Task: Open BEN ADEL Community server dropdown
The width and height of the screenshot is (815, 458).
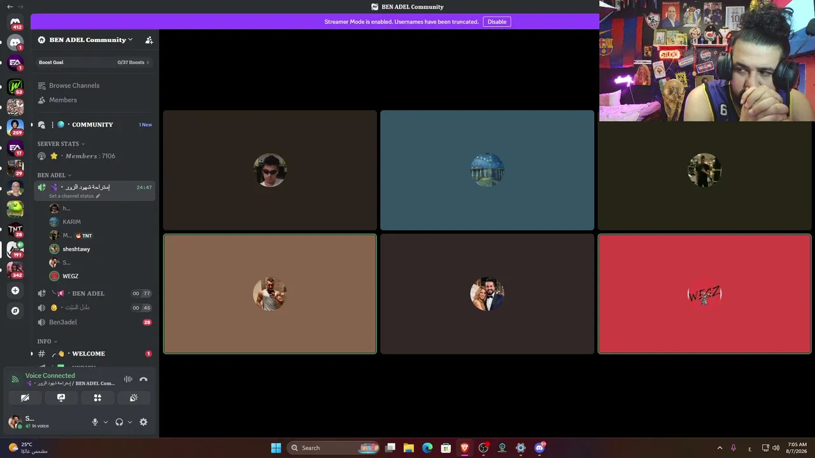Action: (91, 39)
